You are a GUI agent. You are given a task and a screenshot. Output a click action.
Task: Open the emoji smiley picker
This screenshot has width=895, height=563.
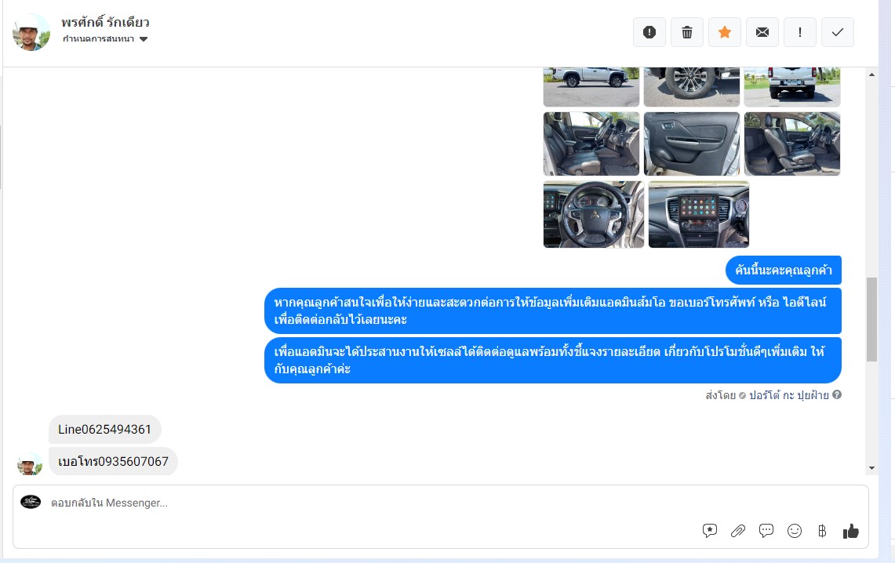[795, 531]
